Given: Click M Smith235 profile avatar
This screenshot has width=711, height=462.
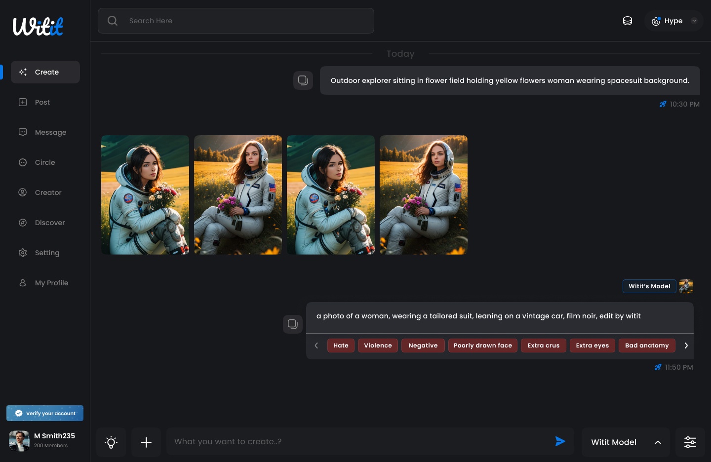Looking at the screenshot, I should (19, 441).
